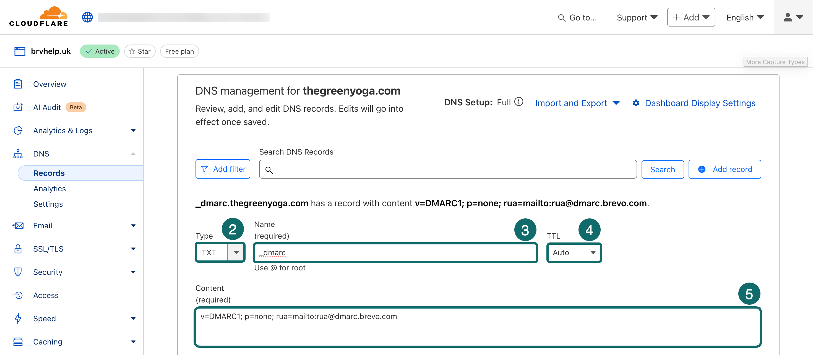Open the Add dropdown in header

(691, 17)
